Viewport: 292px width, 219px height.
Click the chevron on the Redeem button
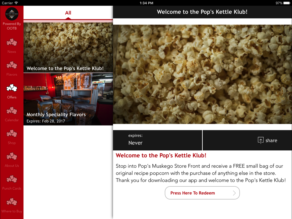tap(234, 193)
